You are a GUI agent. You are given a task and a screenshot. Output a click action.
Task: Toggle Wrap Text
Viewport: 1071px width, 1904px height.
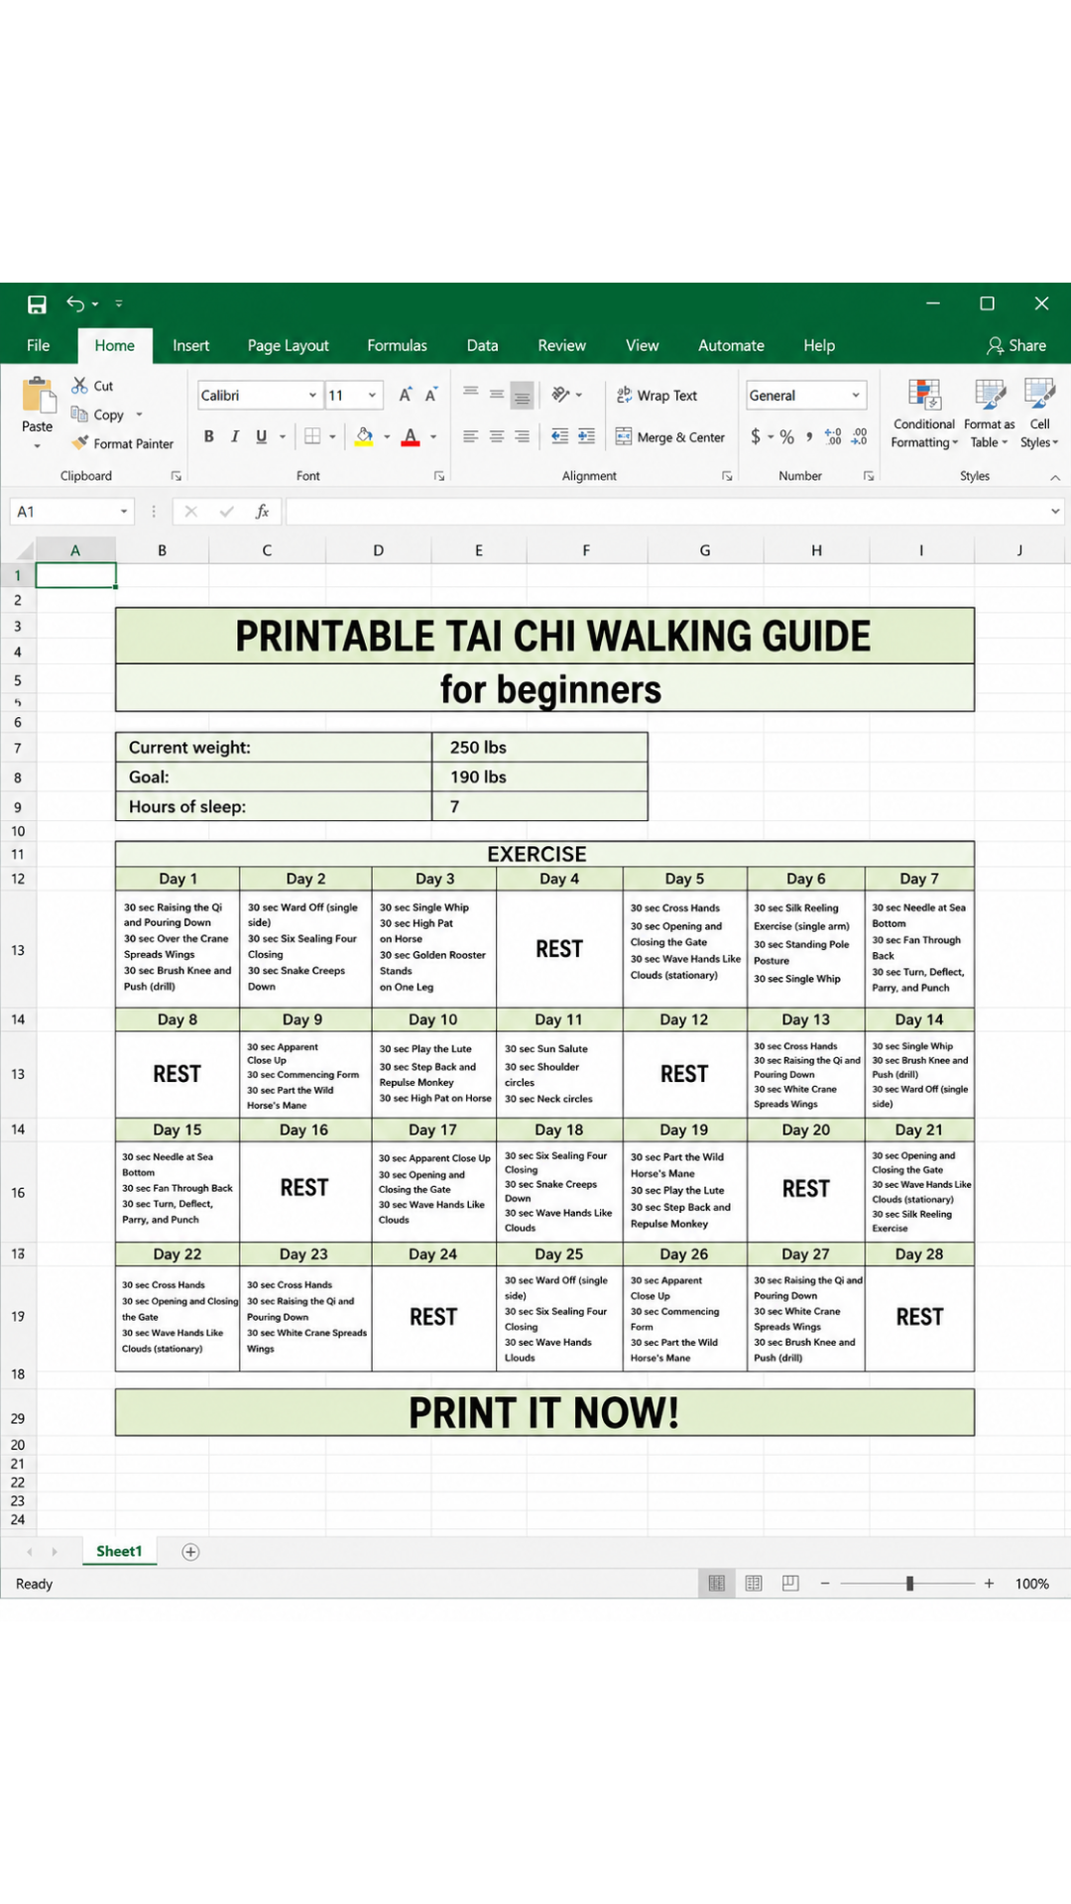click(656, 395)
